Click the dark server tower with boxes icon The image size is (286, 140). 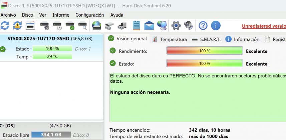[122, 26]
